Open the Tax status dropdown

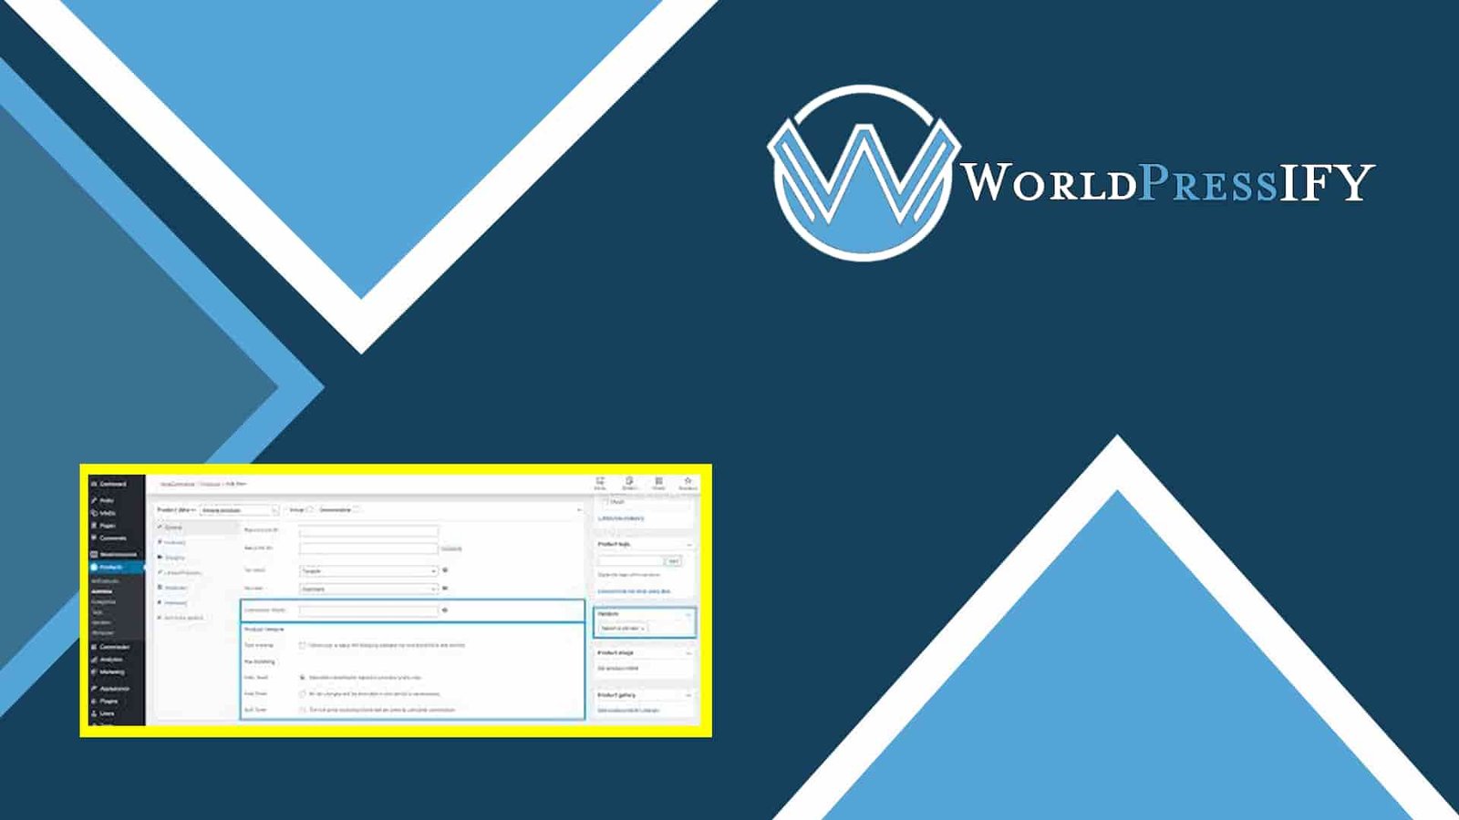(368, 570)
